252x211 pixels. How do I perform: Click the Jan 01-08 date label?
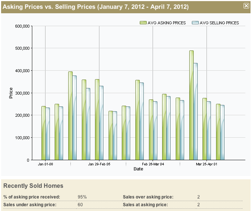tap(45, 164)
